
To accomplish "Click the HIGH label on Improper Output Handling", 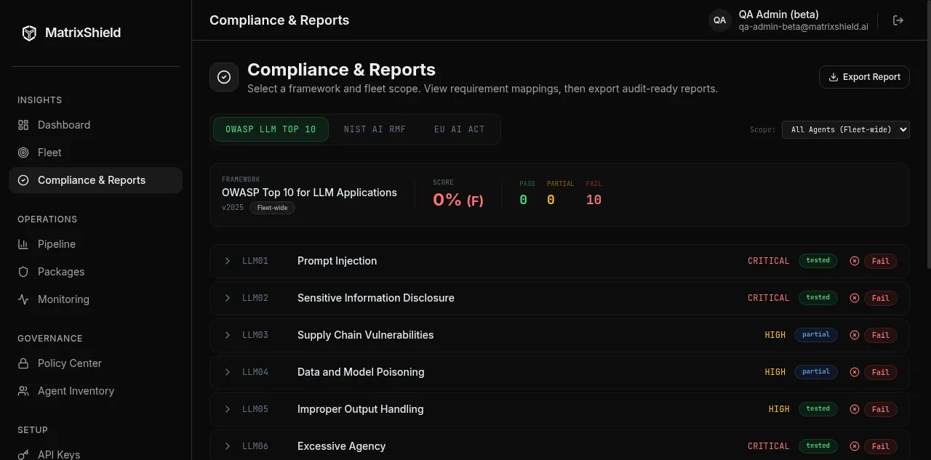I will [x=779, y=409].
